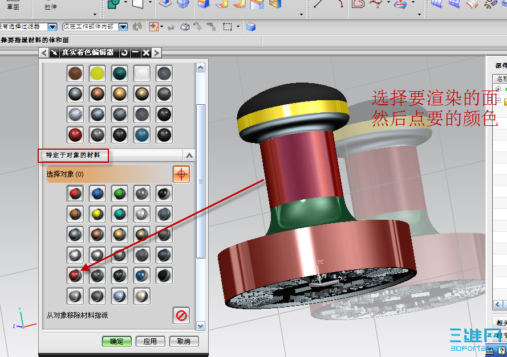The image size is (507, 357).
Task: Click the dialog scrollbar up arrow
Action: [x=201, y=67]
